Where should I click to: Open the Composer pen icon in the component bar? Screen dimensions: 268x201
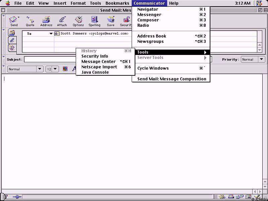[x=257, y=197]
